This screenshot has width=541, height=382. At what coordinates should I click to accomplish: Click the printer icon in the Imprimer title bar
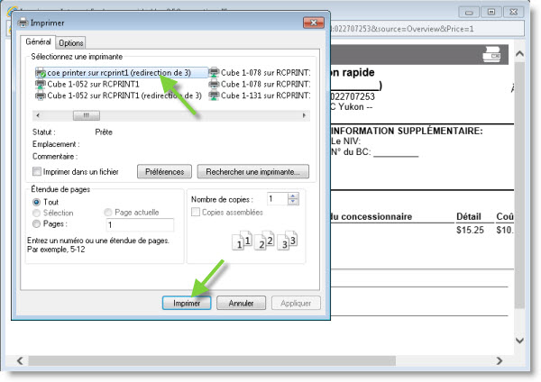tap(23, 23)
